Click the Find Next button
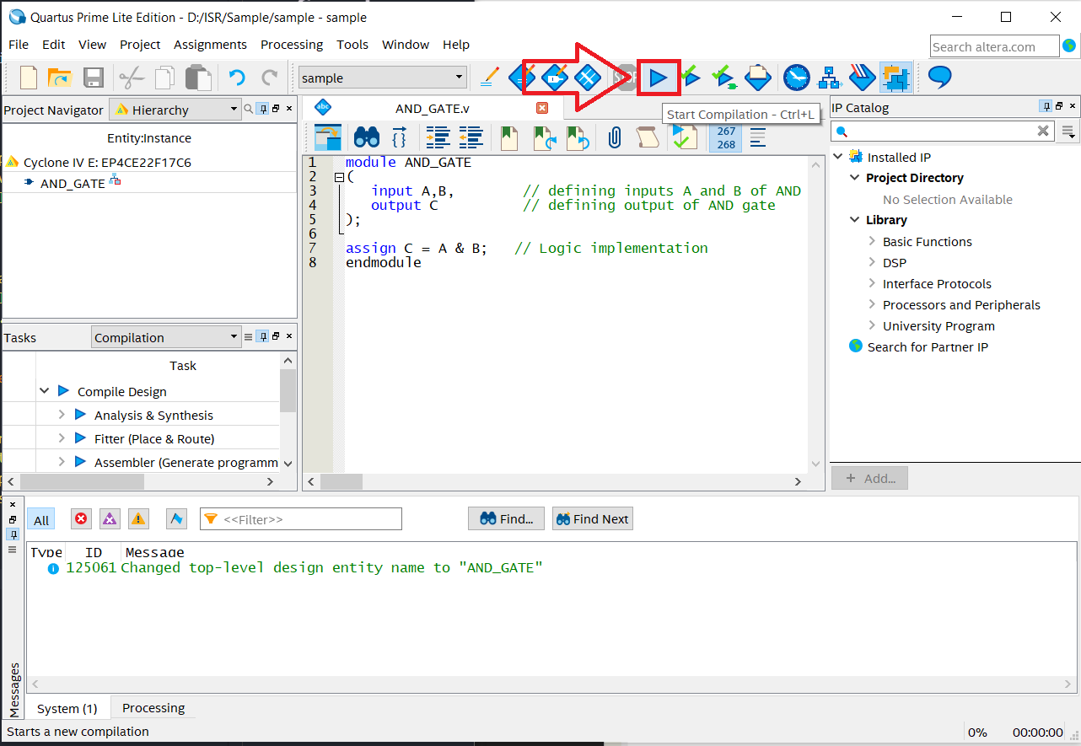This screenshot has width=1081, height=746. (x=592, y=518)
